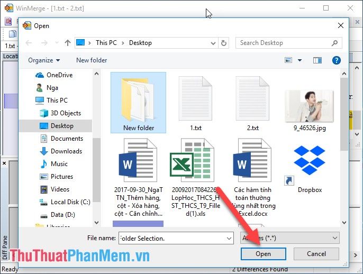Select the 1.txt file
This screenshot has height=274, width=363.
196,104
